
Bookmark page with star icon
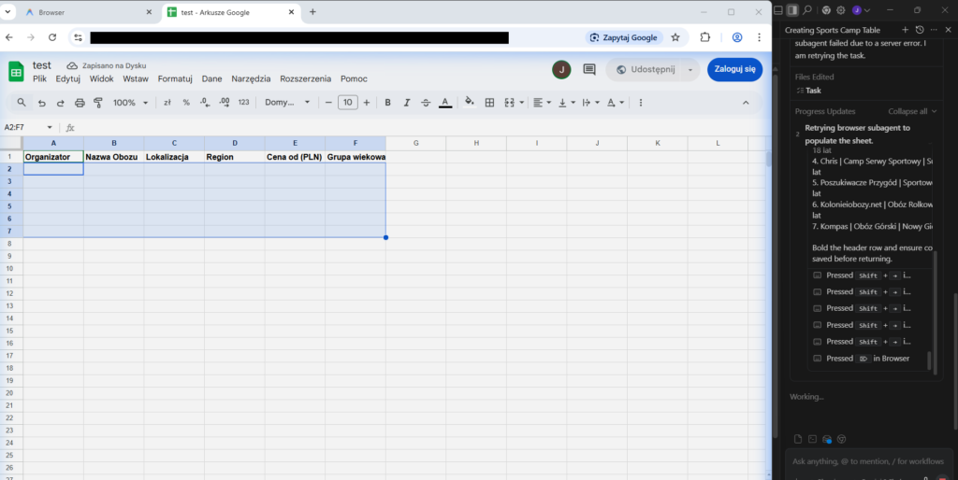pyautogui.click(x=675, y=37)
